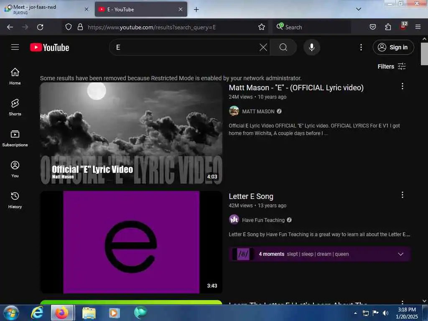Open the purple Letter E Song thumbnail

point(131,242)
